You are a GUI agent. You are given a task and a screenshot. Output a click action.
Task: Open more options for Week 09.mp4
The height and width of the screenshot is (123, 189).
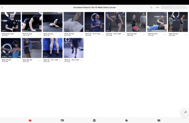click(x=40, y=61)
